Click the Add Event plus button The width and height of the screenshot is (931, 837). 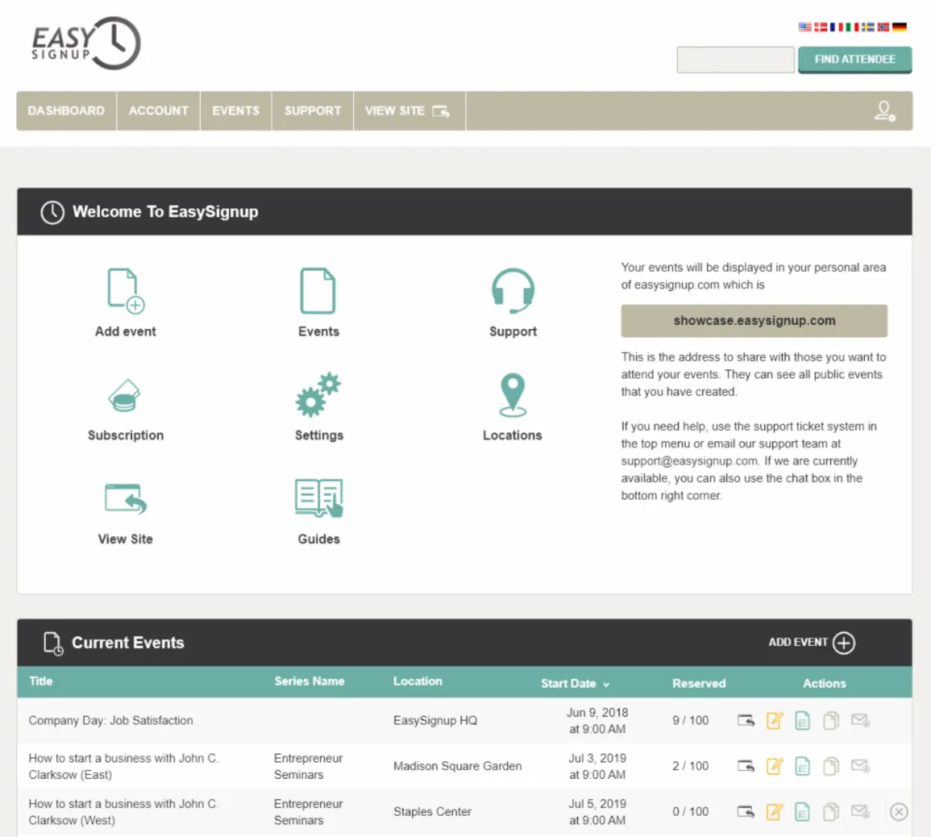(843, 643)
